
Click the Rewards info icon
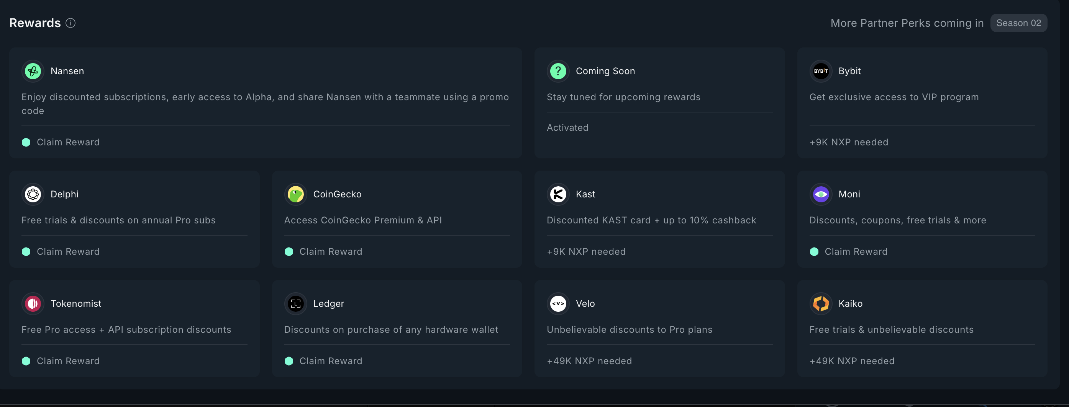click(71, 23)
